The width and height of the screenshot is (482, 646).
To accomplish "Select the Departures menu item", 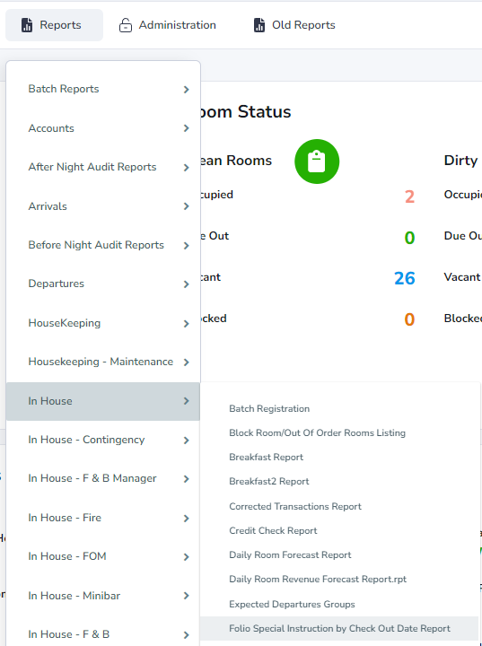I will click(103, 284).
